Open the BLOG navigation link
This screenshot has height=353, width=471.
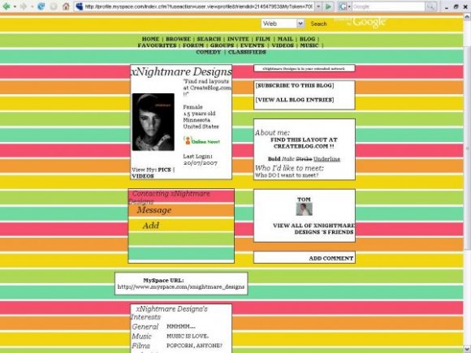[307, 39]
